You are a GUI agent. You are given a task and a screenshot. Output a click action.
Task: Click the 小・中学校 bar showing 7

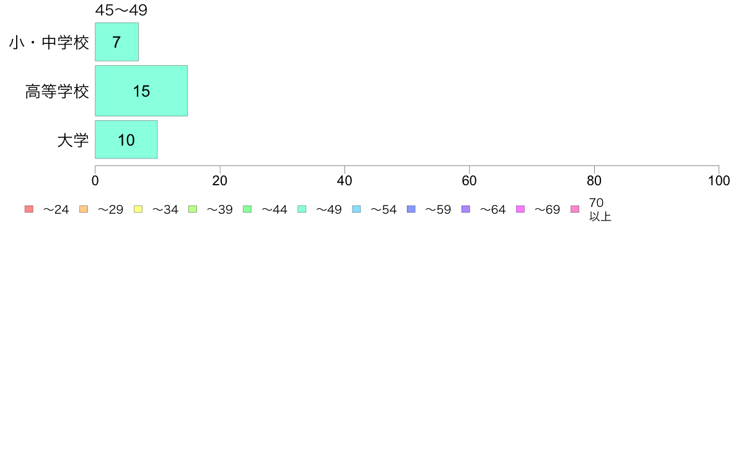tap(117, 42)
